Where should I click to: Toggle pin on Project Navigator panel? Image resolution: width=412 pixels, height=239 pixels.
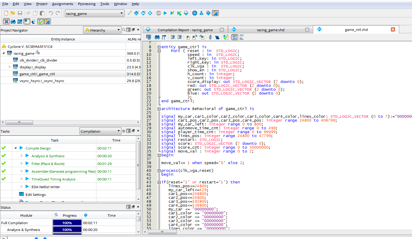pos(129,30)
